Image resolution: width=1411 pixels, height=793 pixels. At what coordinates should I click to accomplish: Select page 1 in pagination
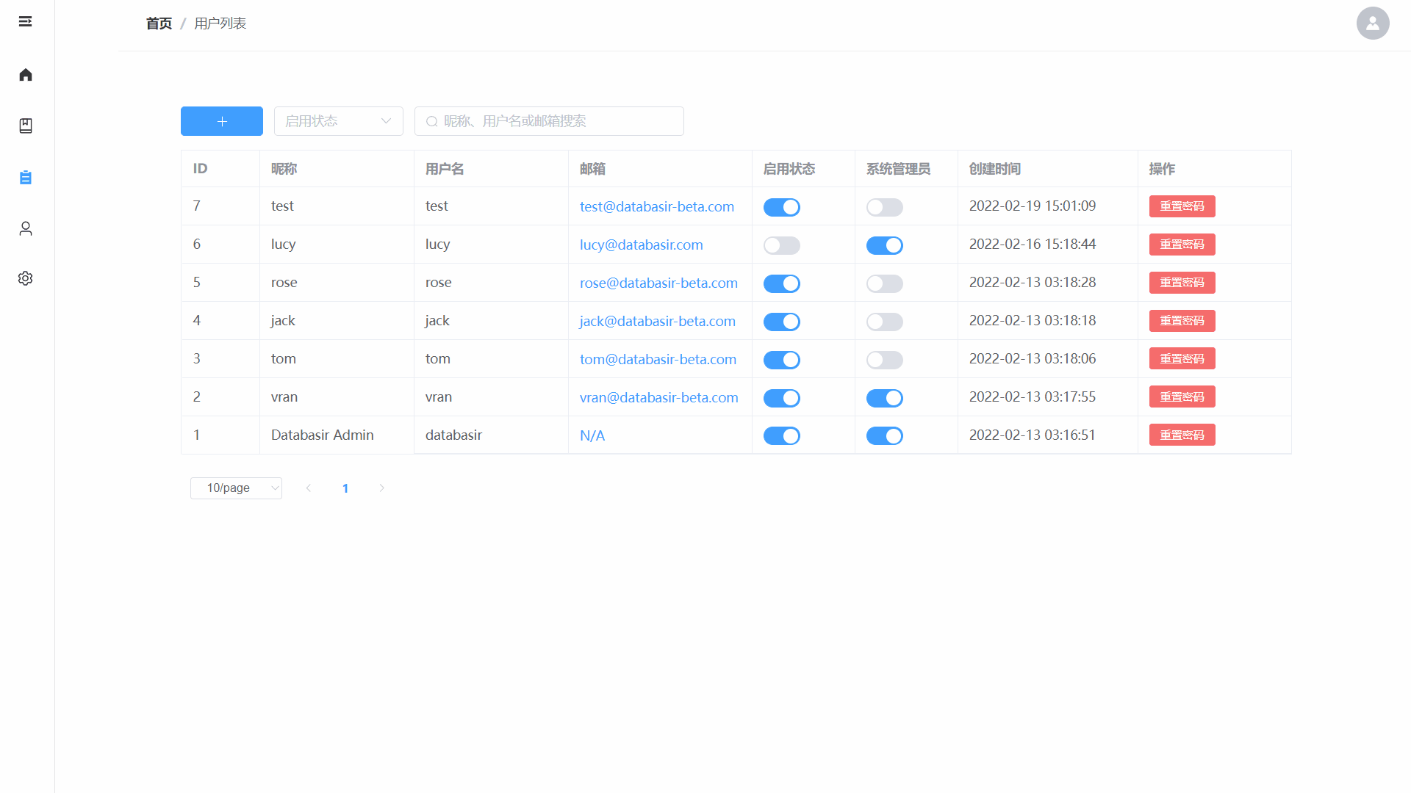pos(345,488)
